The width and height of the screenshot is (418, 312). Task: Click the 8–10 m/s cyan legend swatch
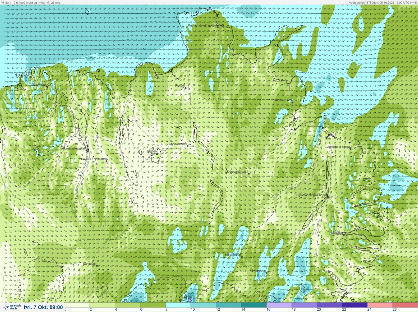click(x=178, y=305)
